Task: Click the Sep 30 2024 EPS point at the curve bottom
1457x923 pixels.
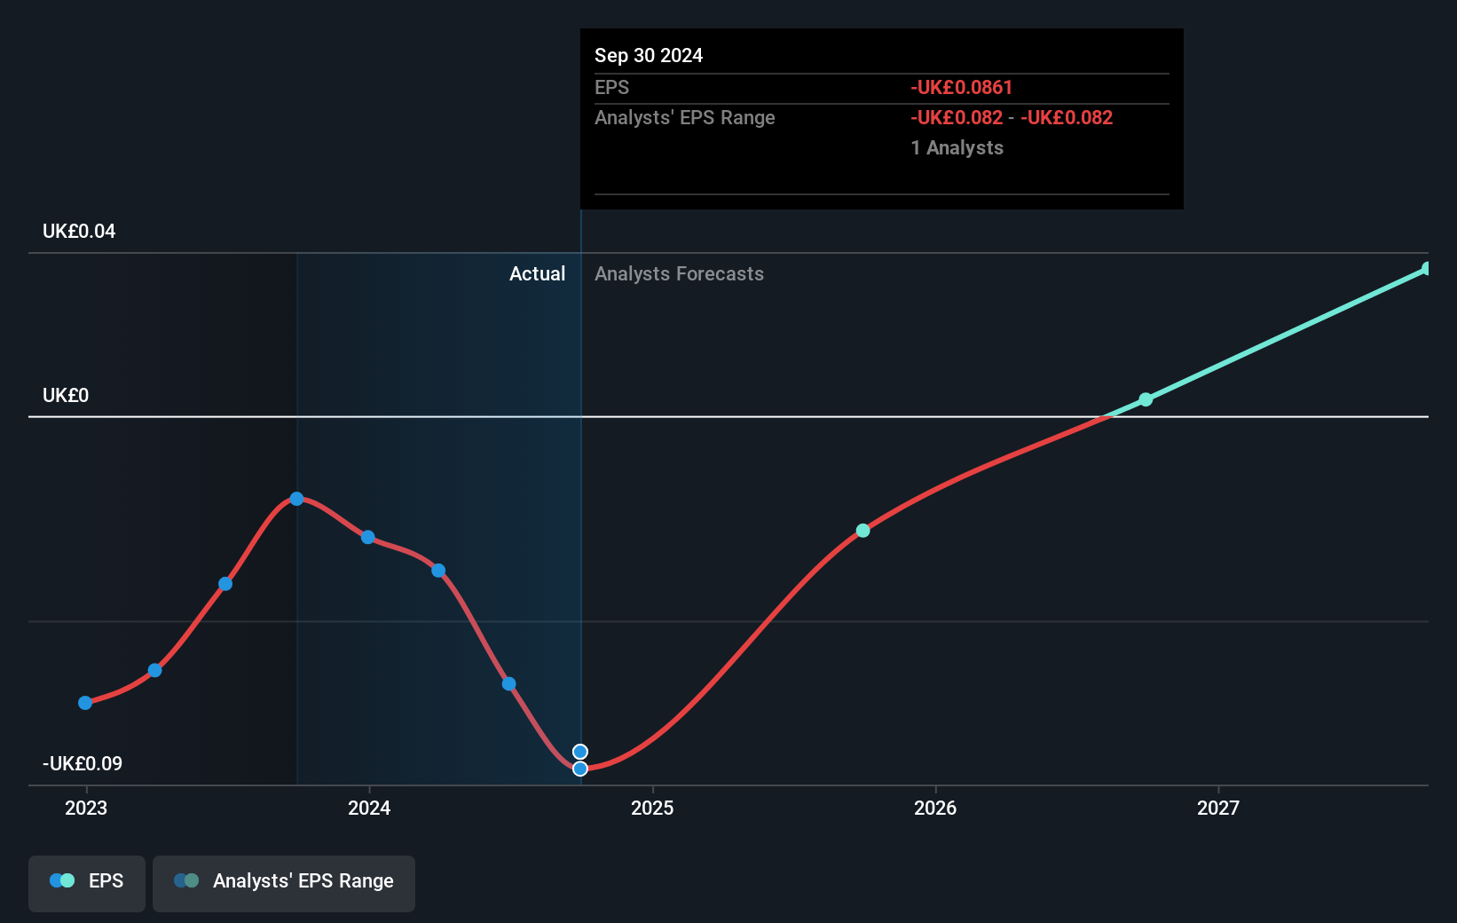Action: (x=580, y=769)
